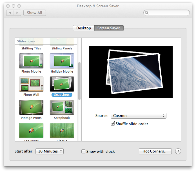Click the highlighted Snapshots label
Viewport: 196px width, 172px height.
pos(62,95)
